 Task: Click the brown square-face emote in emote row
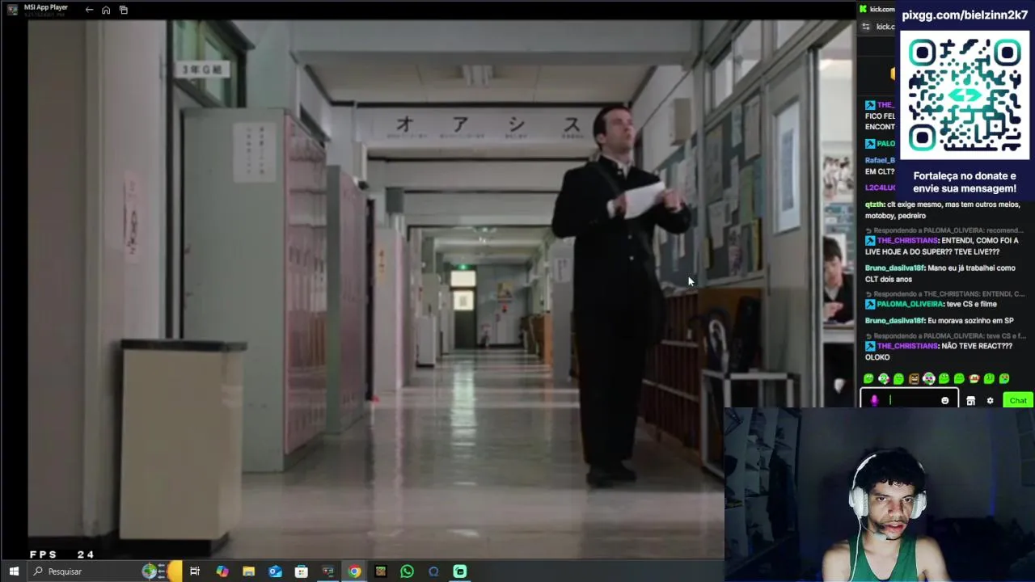(914, 378)
